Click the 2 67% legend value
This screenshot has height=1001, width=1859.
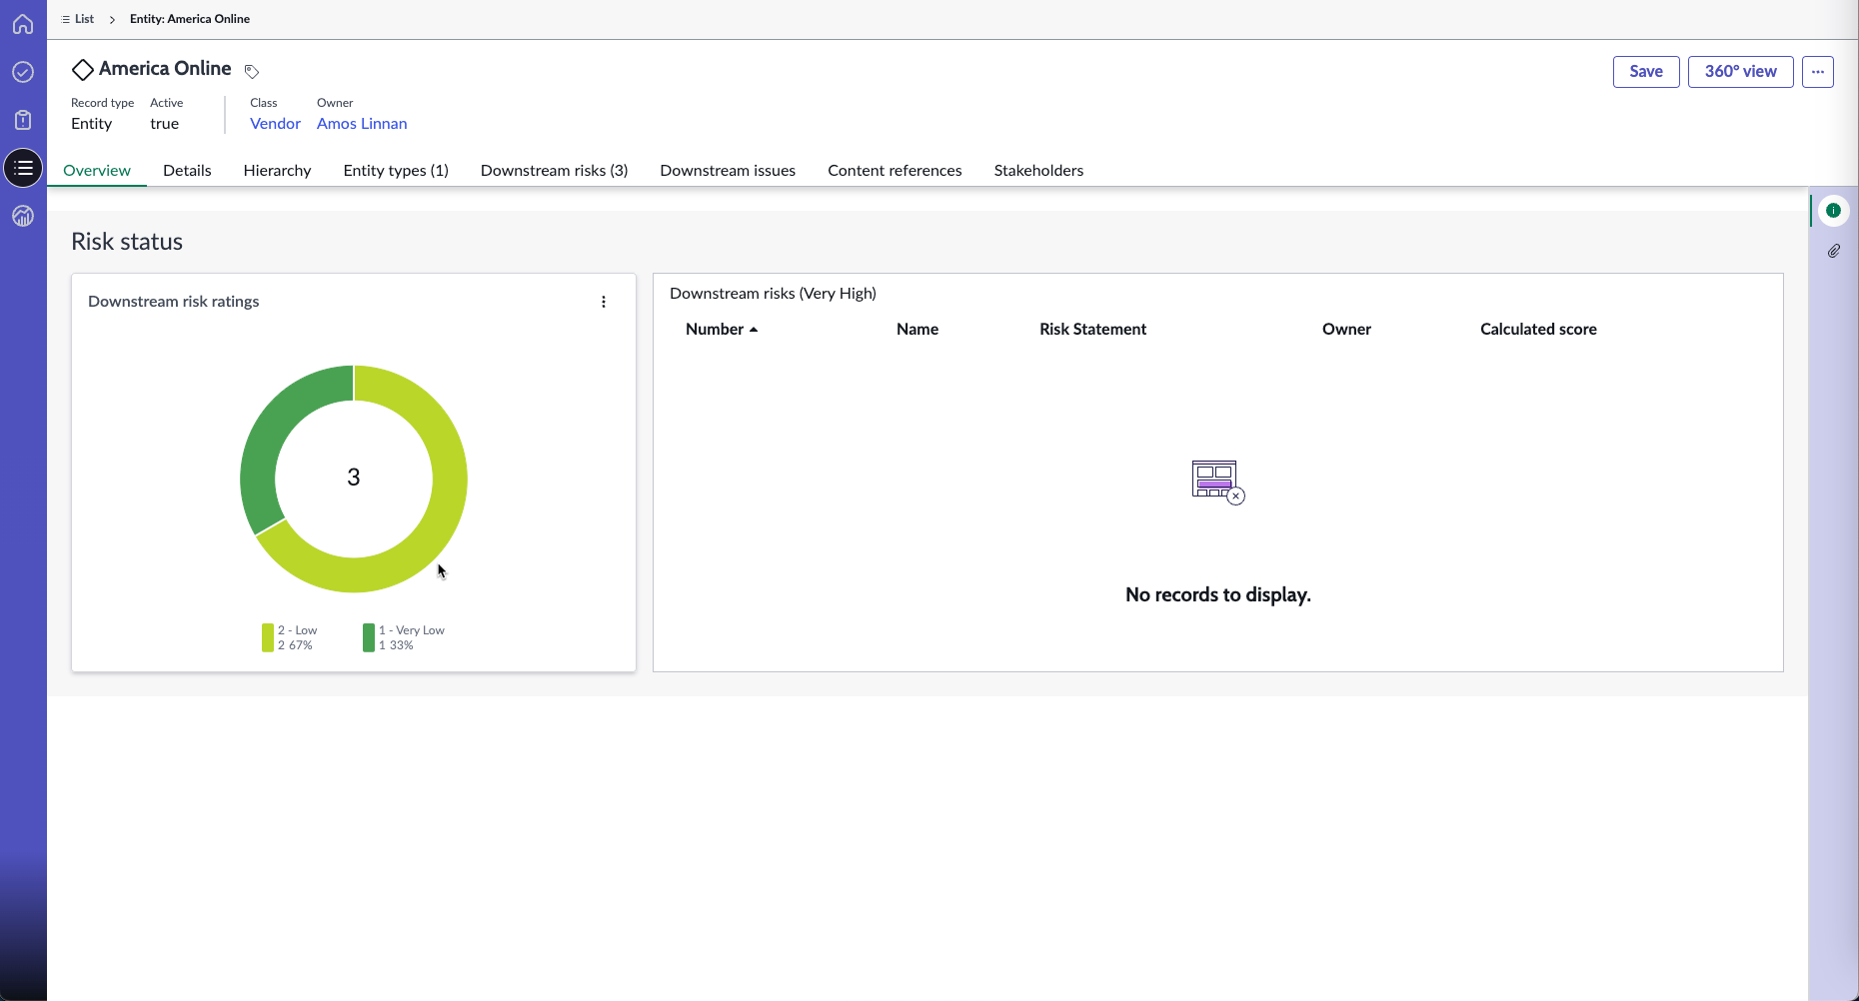pyautogui.click(x=295, y=645)
